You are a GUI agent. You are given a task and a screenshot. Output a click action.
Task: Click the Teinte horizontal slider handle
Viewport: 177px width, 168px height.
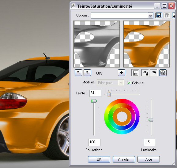click(109, 94)
